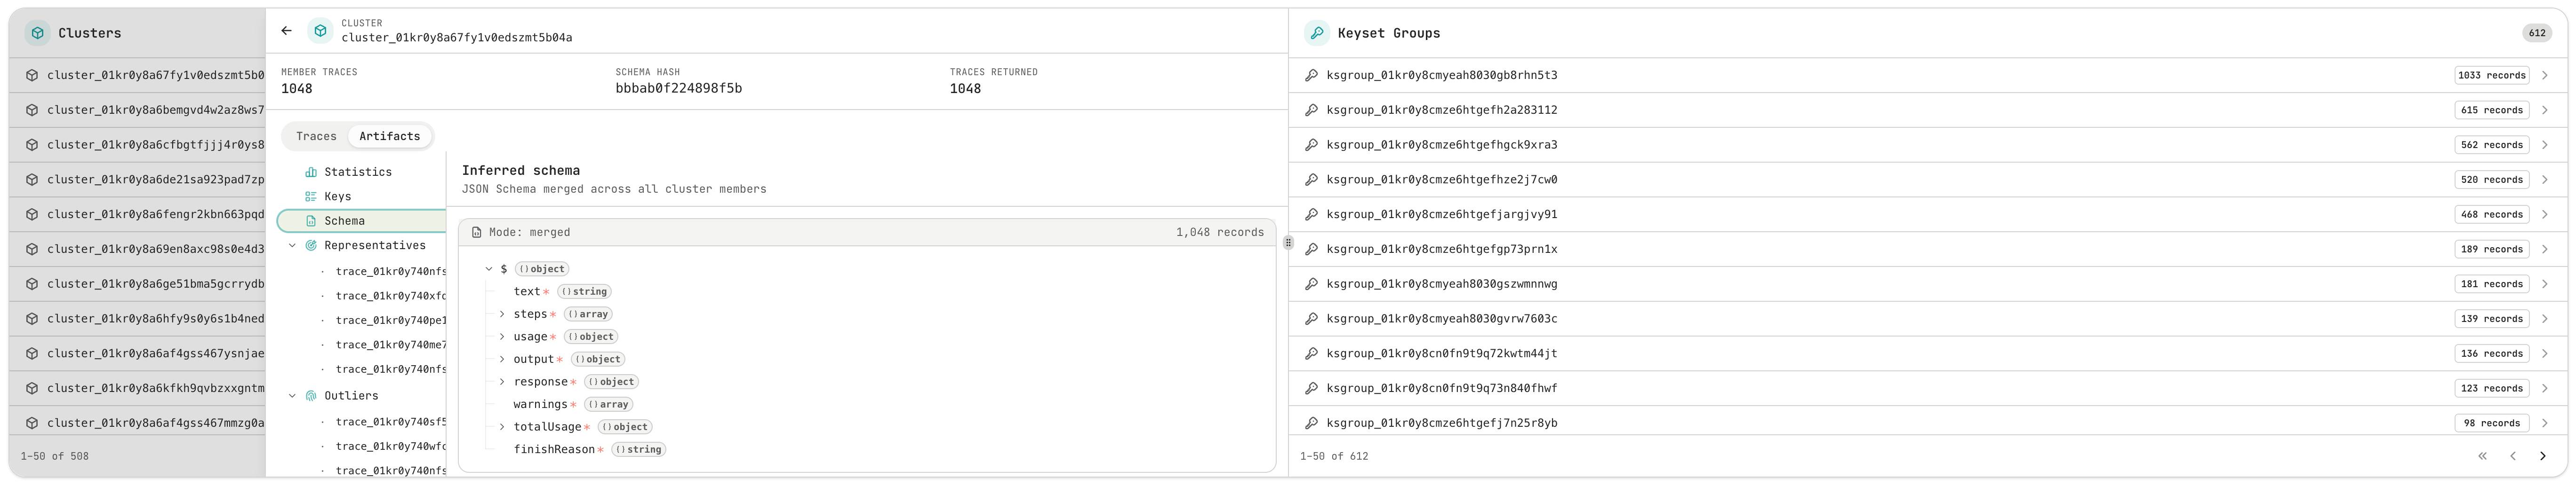Open ksgroup_01kr0y8cmyeah8030gvrw7603c row

click(x=1928, y=319)
